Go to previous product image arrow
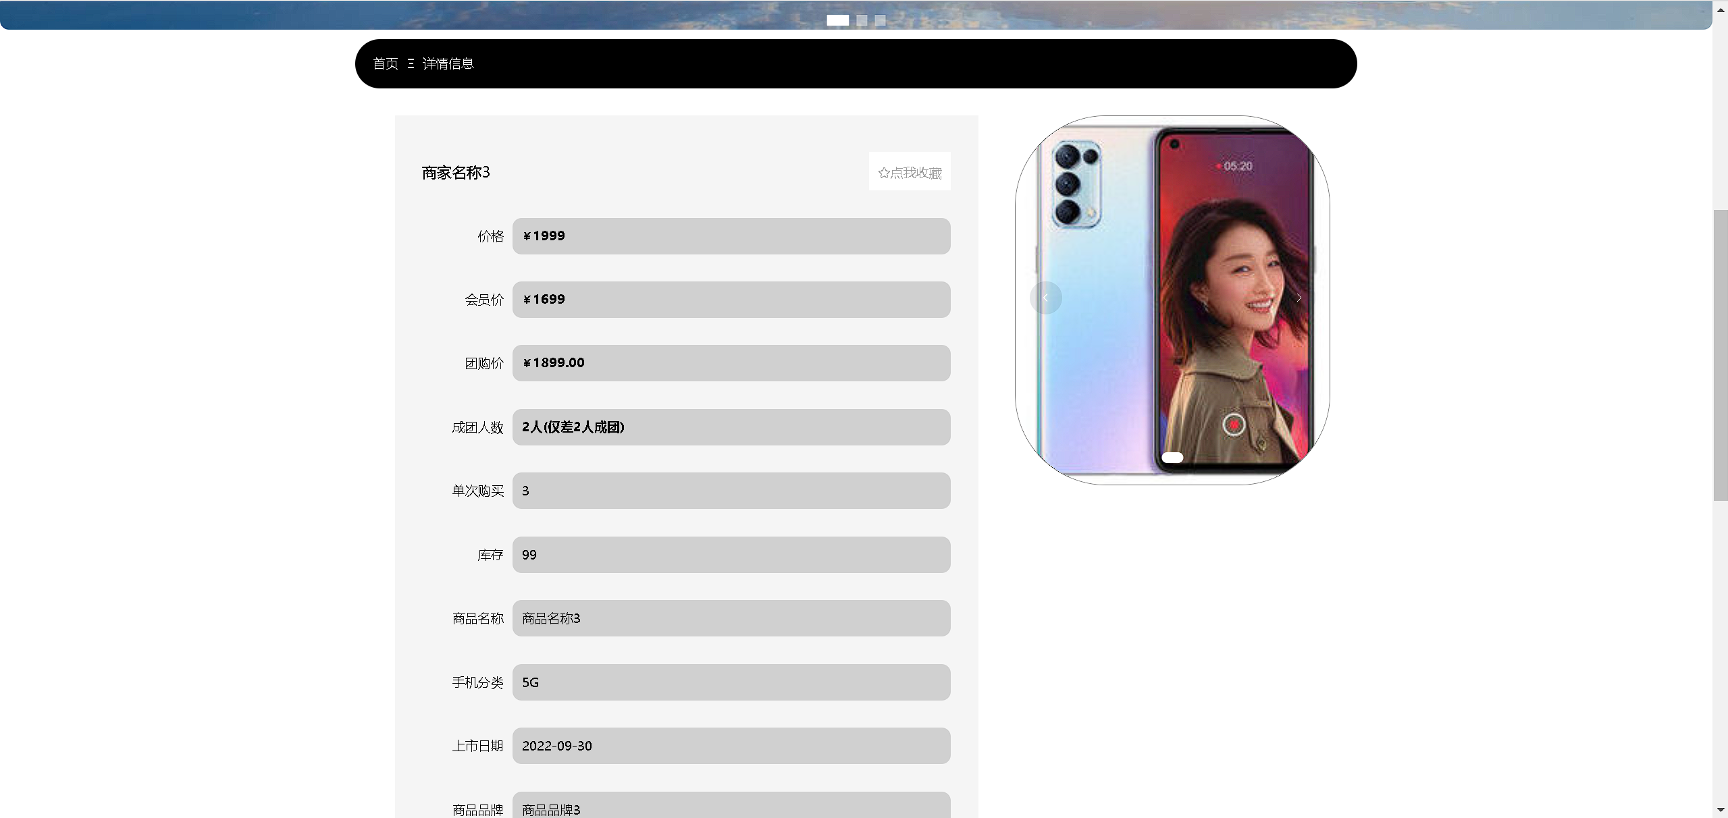Screen dimensions: 1728x818 click(1045, 298)
